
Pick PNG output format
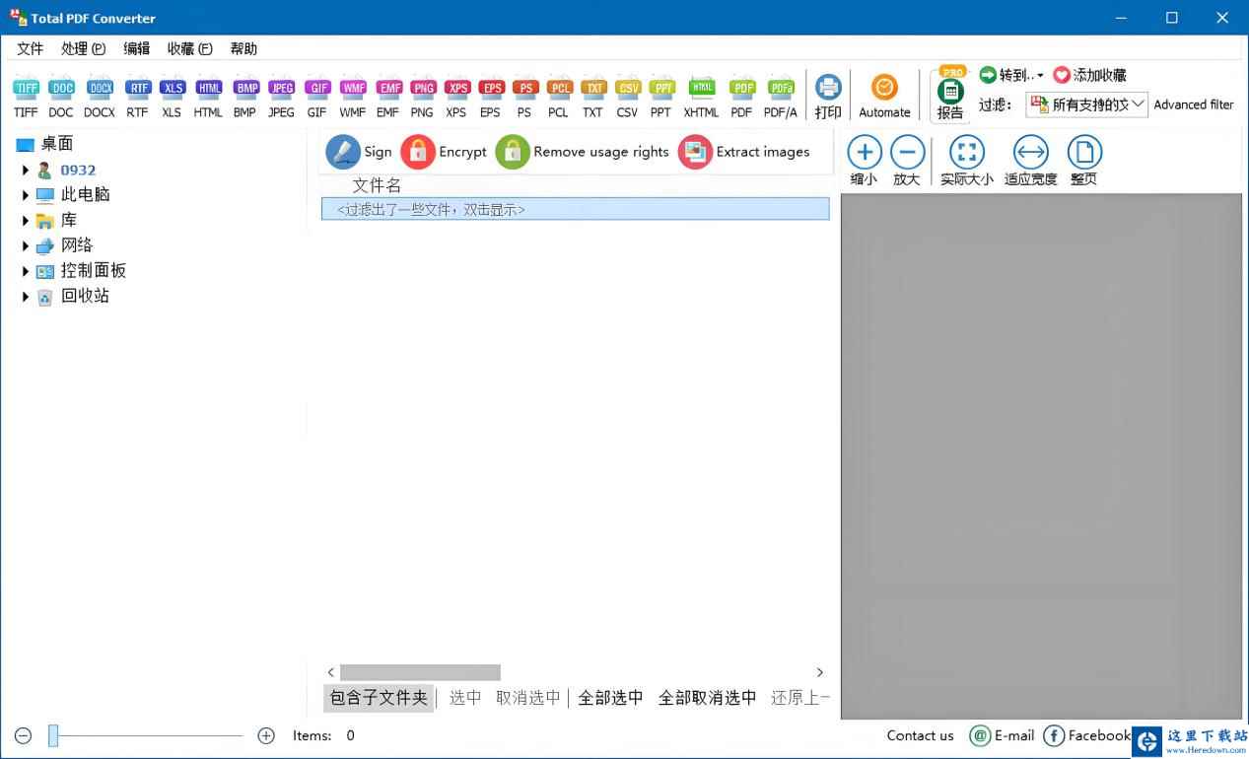[x=423, y=97]
